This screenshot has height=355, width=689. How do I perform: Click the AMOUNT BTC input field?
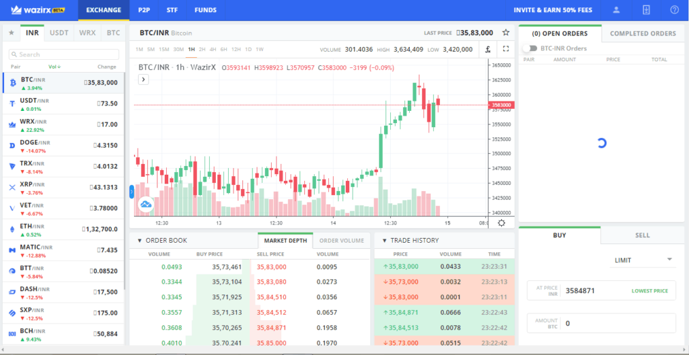tap(601, 323)
